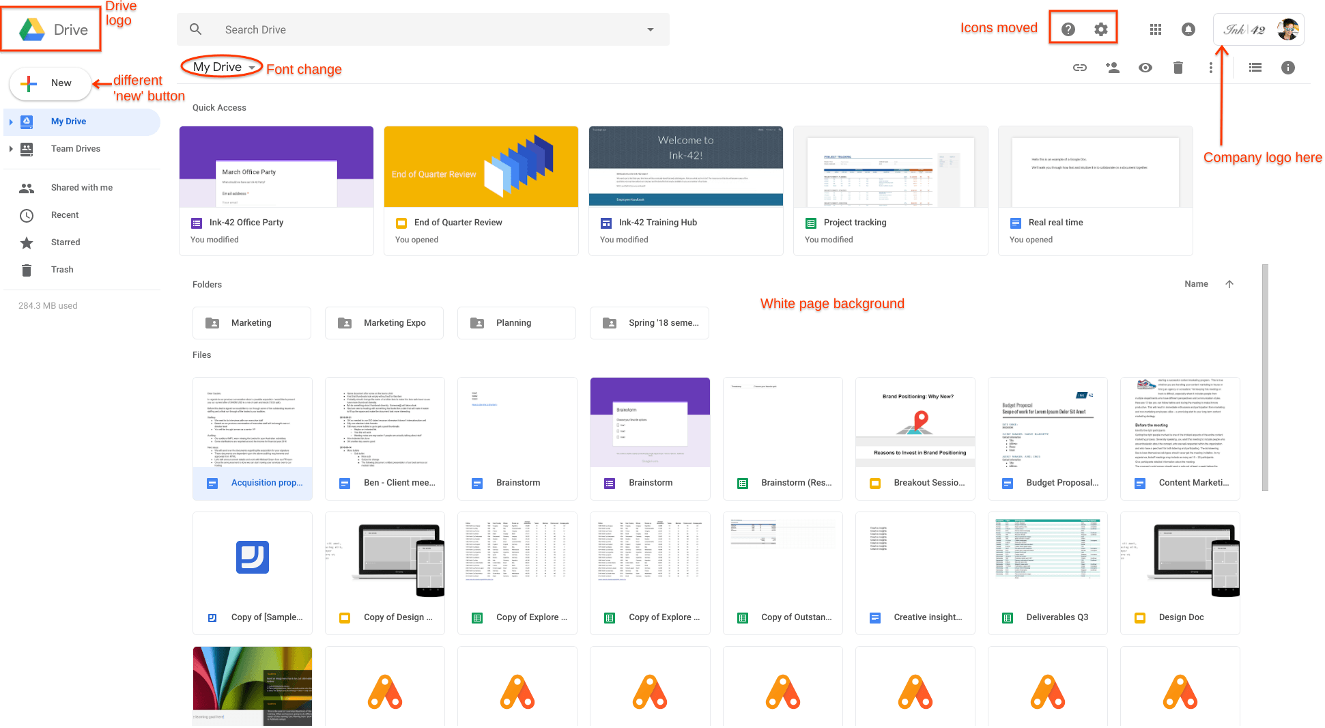The image size is (1325, 728).
Task: Open search options dropdown arrow
Action: click(651, 29)
